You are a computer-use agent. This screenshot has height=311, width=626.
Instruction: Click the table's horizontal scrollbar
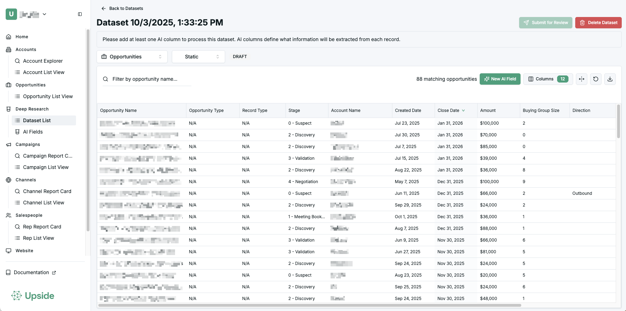tap(310, 305)
